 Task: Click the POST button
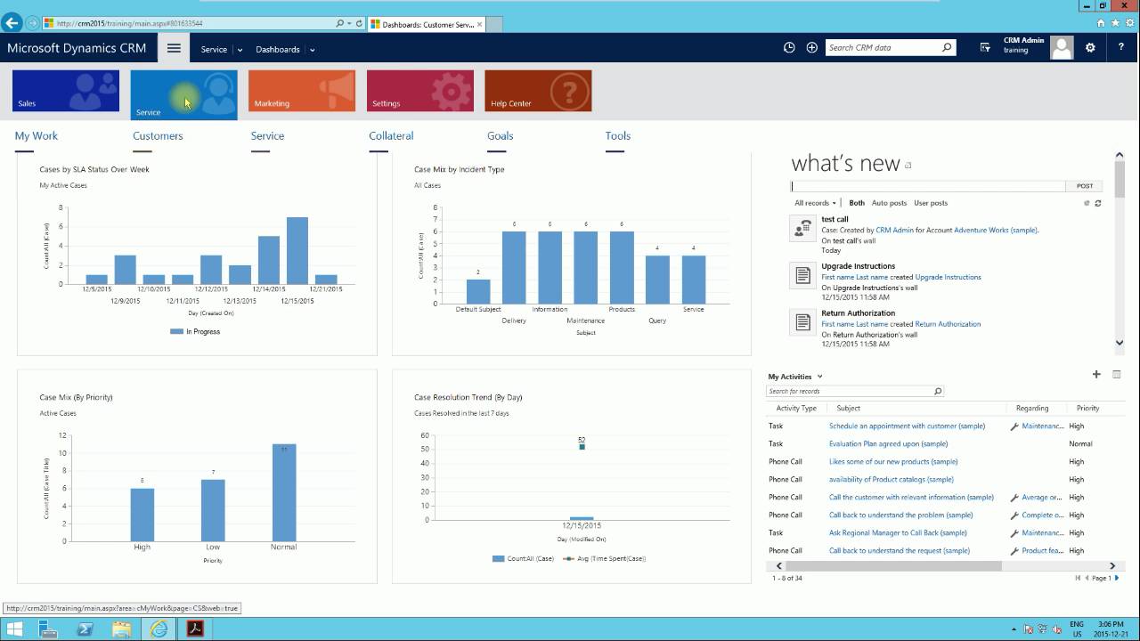point(1085,186)
